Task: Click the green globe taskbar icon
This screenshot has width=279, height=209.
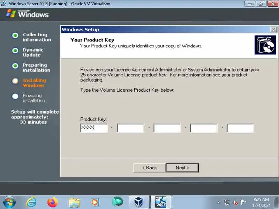Action: [x=118, y=202]
